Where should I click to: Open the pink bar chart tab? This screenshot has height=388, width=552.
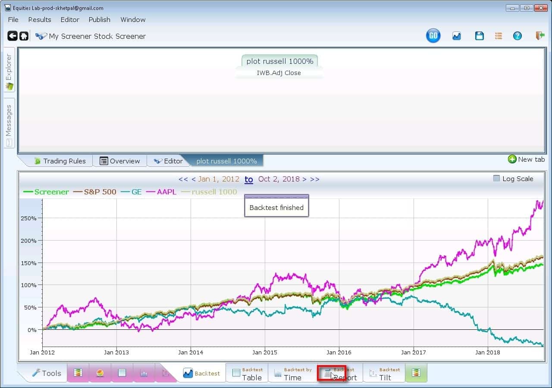coord(144,373)
